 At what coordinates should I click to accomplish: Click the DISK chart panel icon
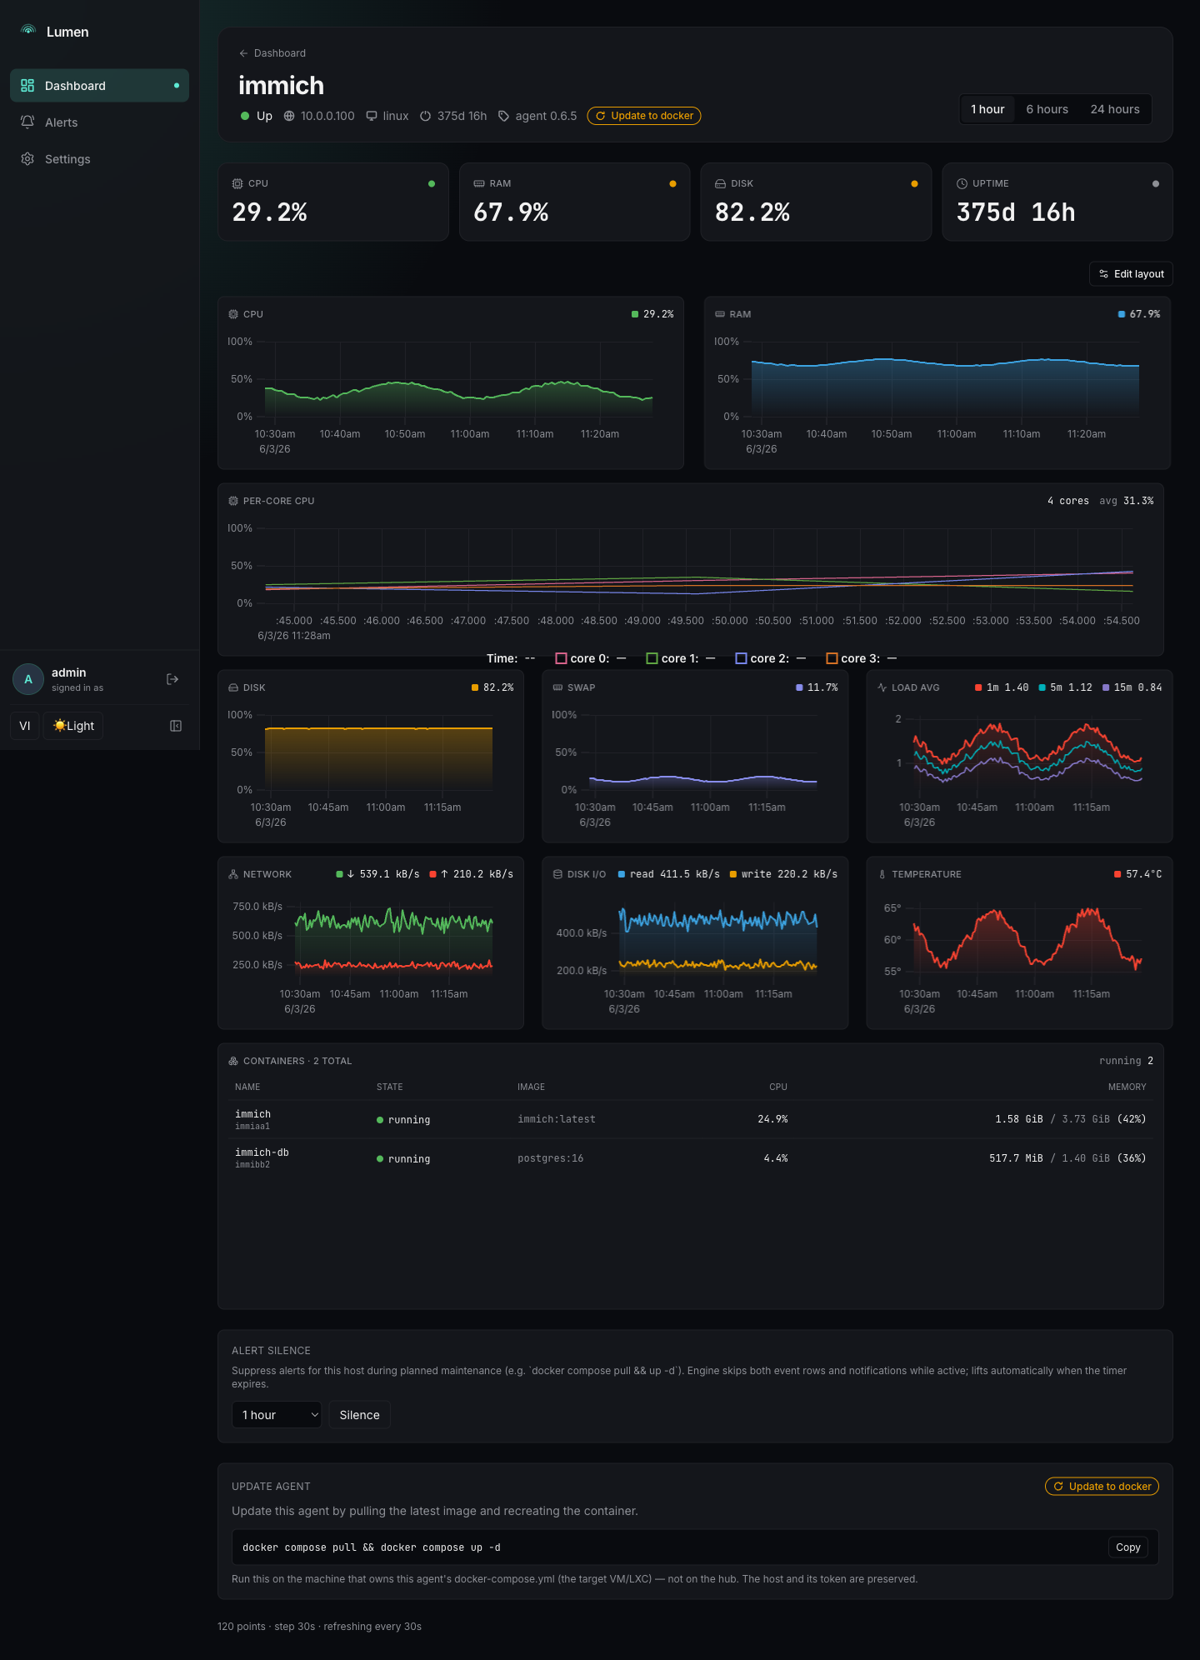coord(233,687)
